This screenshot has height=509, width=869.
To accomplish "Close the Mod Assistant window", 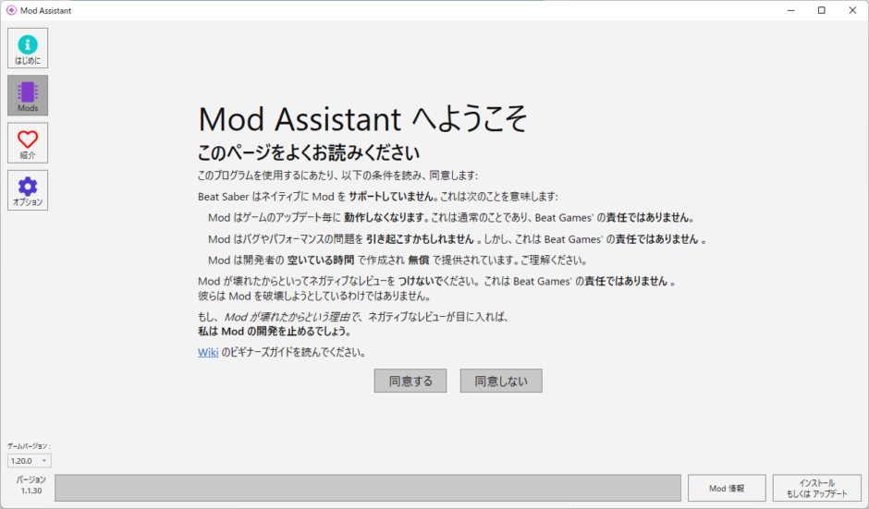I will point(852,10).
